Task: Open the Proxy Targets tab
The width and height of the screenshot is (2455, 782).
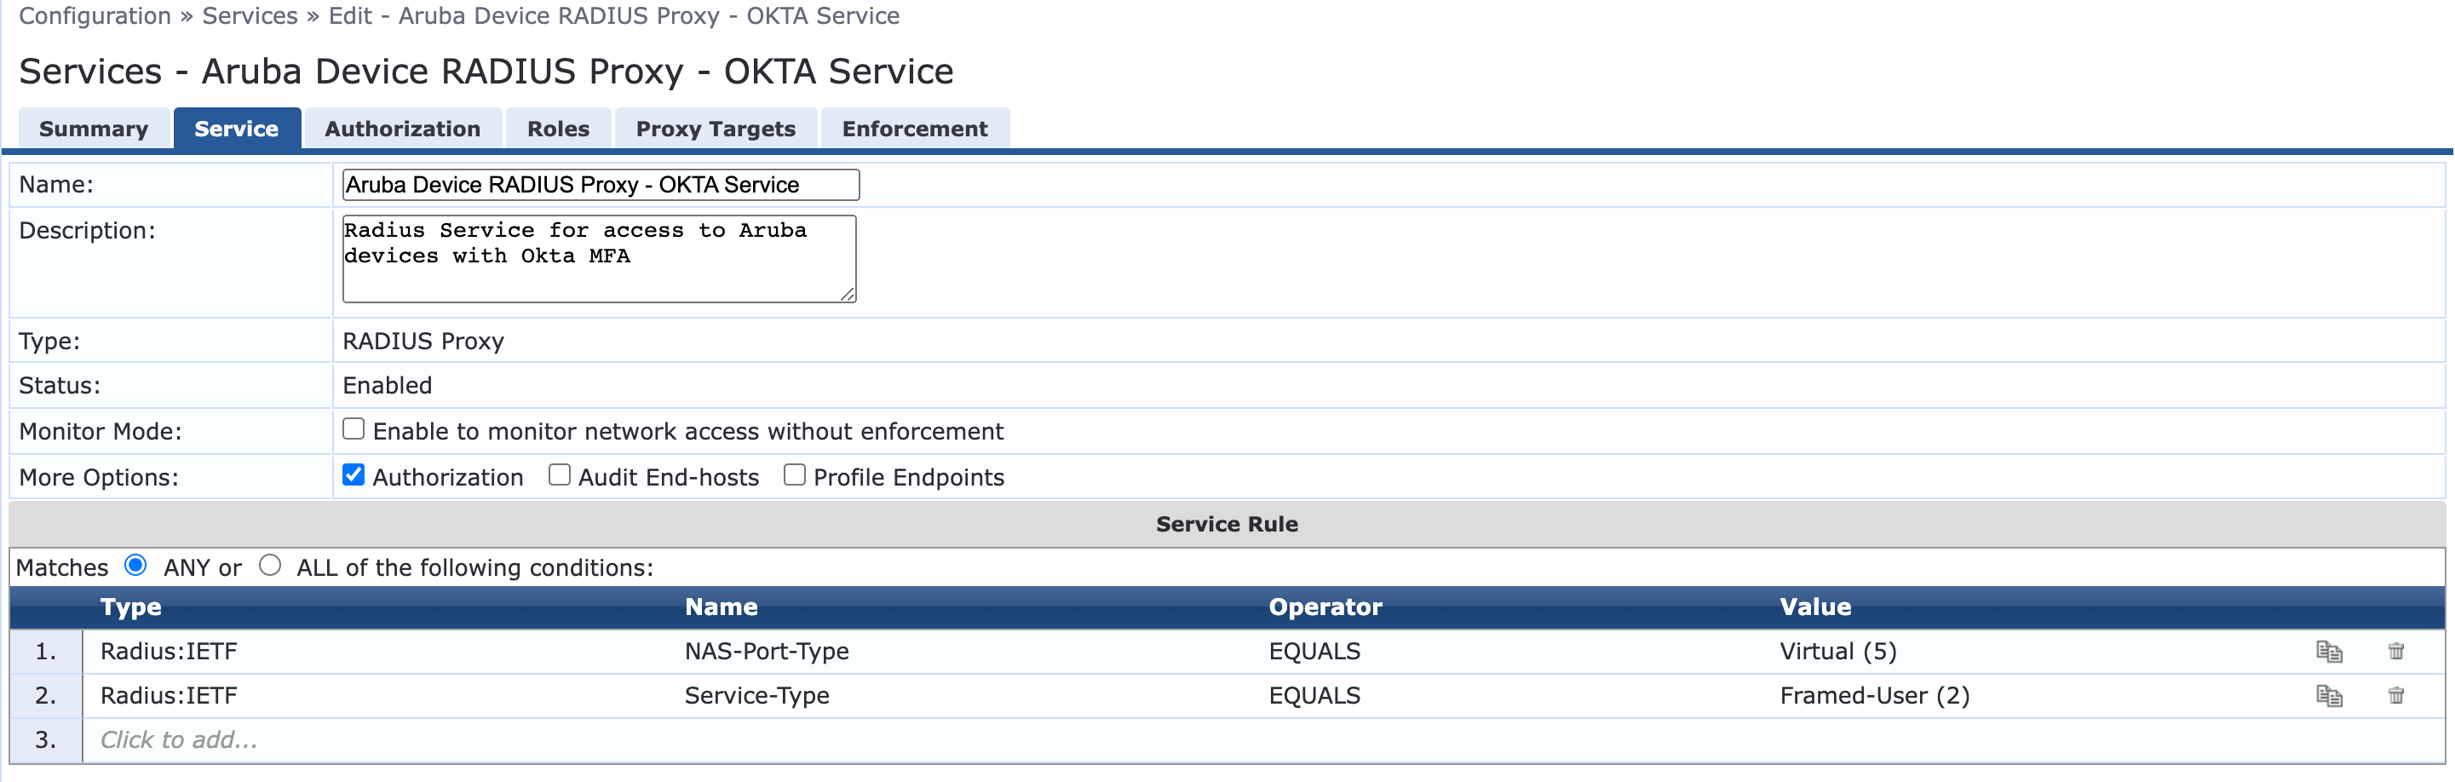Action: pos(715,129)
